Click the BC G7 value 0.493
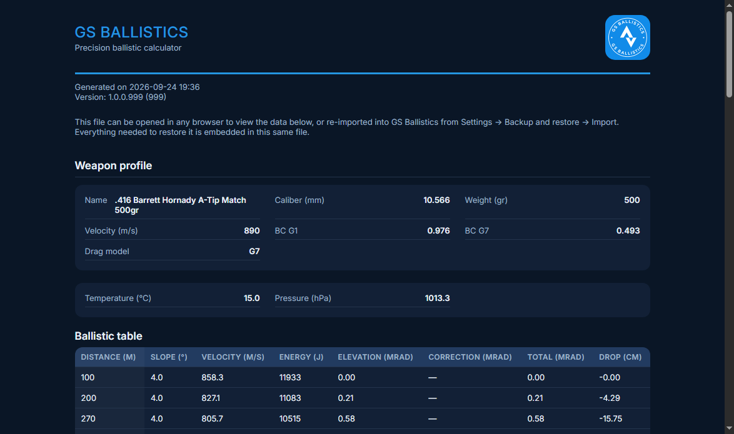 coord(628,230)
